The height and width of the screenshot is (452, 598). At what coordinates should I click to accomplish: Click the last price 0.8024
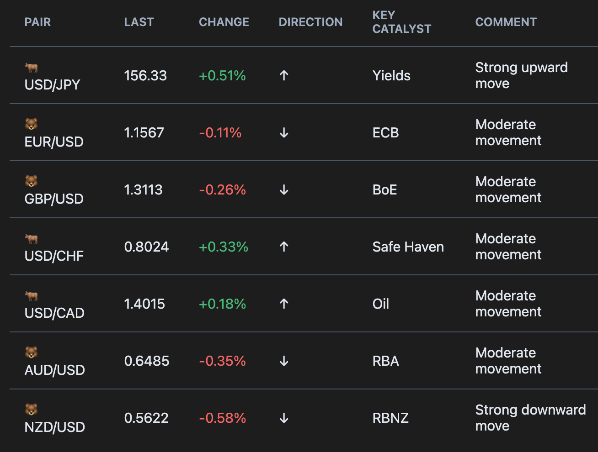(x=147, y=247)
